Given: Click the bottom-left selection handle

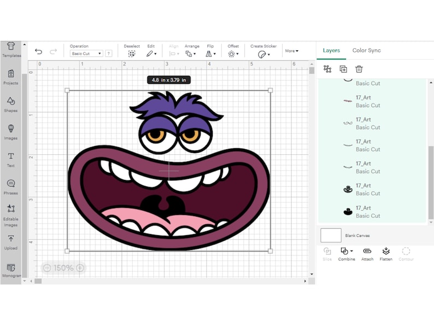Looking at the screenshot, I should tap(67, 251).
